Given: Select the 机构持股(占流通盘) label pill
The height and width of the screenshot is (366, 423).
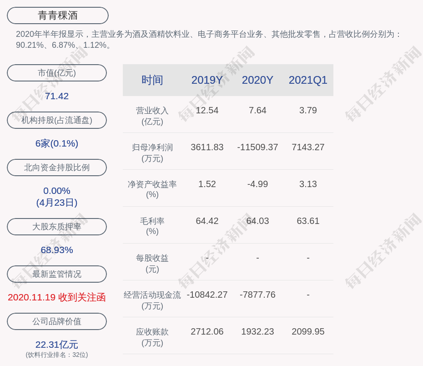Looking at the screenshot, I should tap(57, 120).
